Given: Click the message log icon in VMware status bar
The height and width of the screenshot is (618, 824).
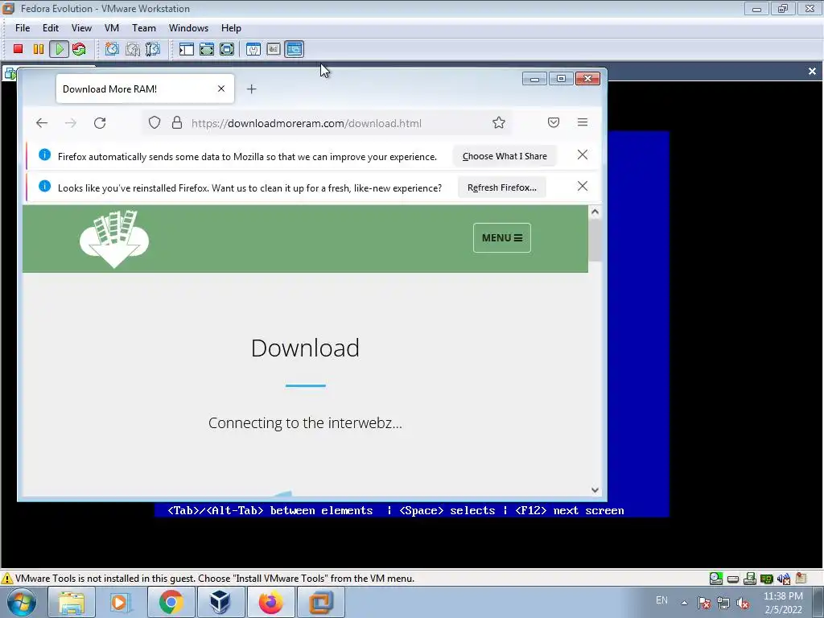Looking at the screenshot, I should point(801,579).
